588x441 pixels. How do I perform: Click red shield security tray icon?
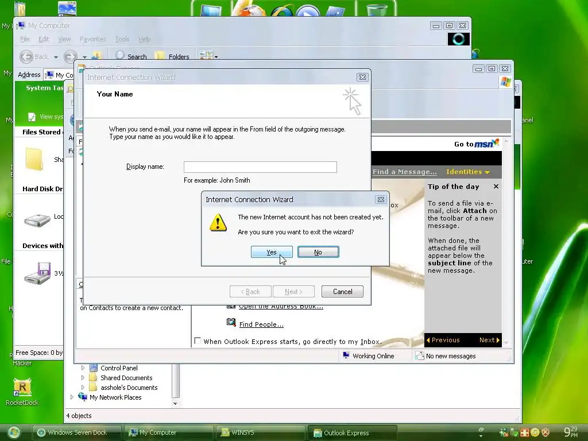pyautogui.click(x=546, y=433)
